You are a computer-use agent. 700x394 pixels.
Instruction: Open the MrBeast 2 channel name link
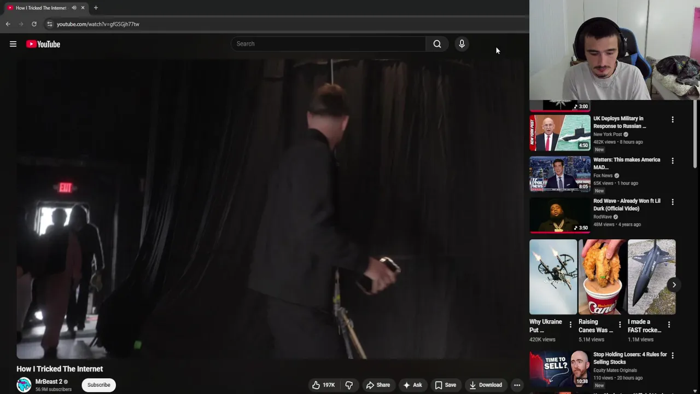click(49, 381)
